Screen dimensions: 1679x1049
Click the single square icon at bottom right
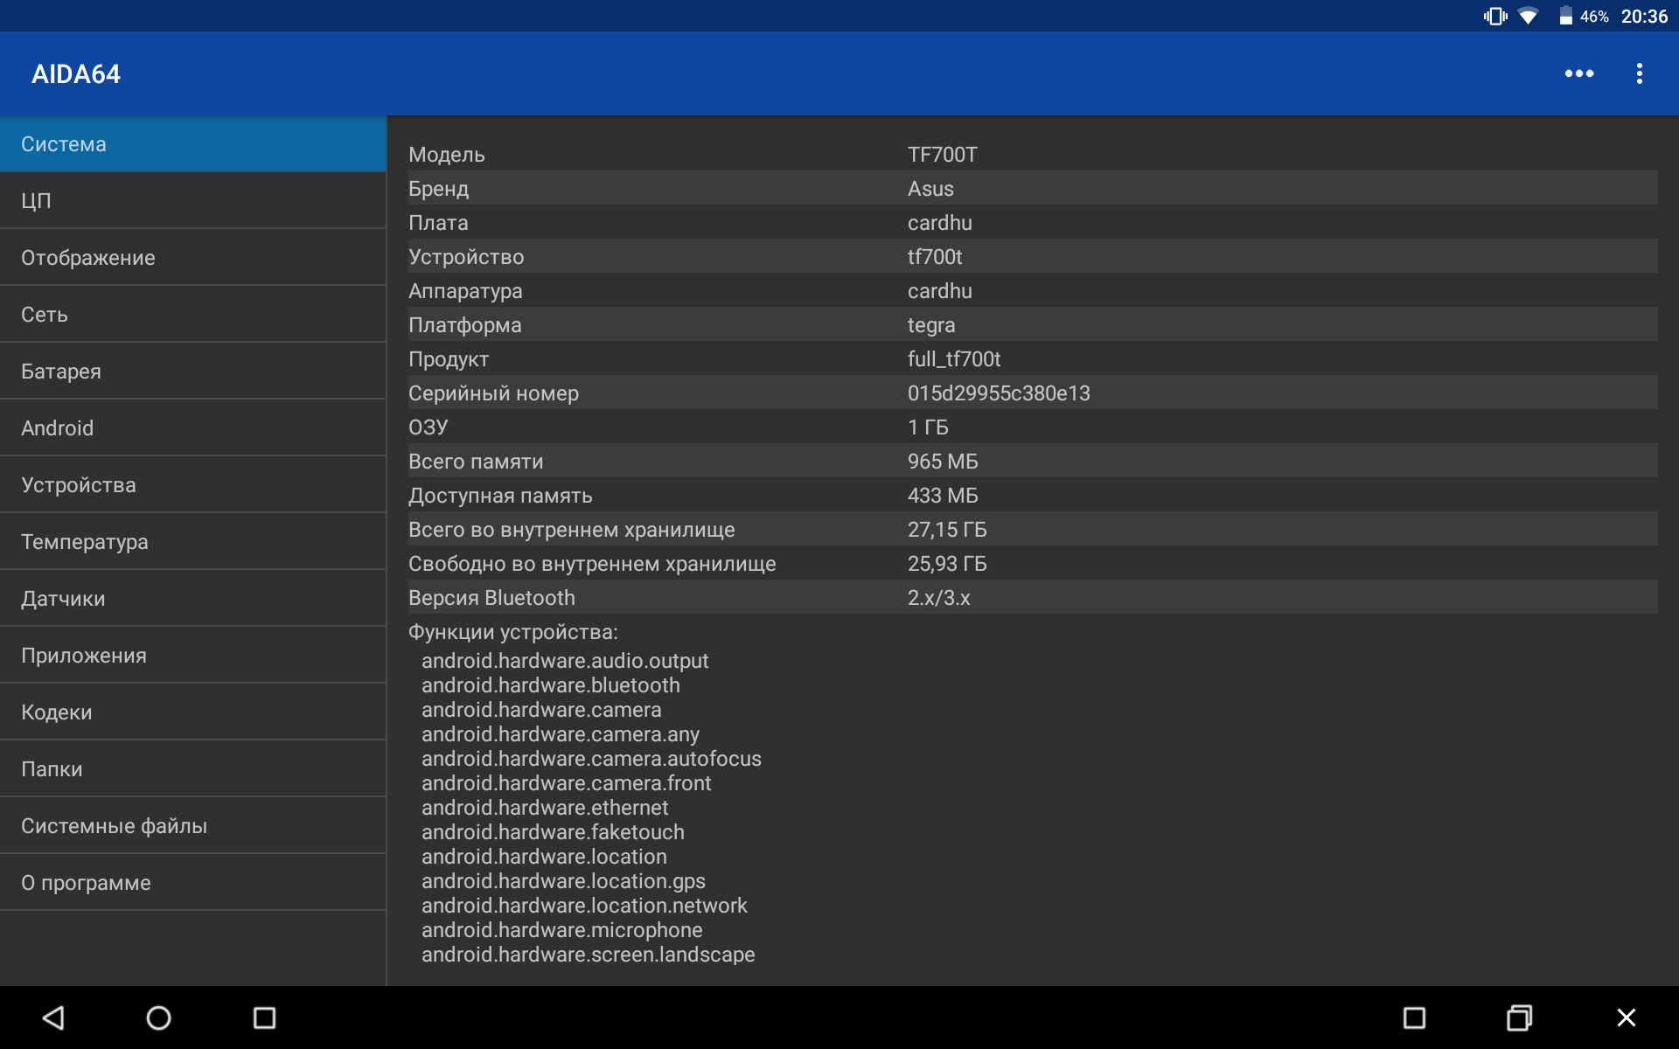click(1414, 1018)
